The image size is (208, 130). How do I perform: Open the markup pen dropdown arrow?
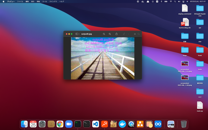coord(128,34)
